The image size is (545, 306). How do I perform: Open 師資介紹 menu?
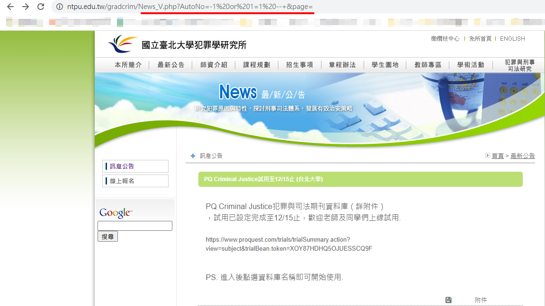pyautogui.click(x=214, y=65)
